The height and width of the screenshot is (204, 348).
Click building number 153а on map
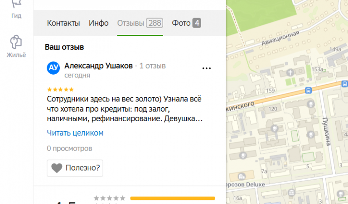[317, 69]
